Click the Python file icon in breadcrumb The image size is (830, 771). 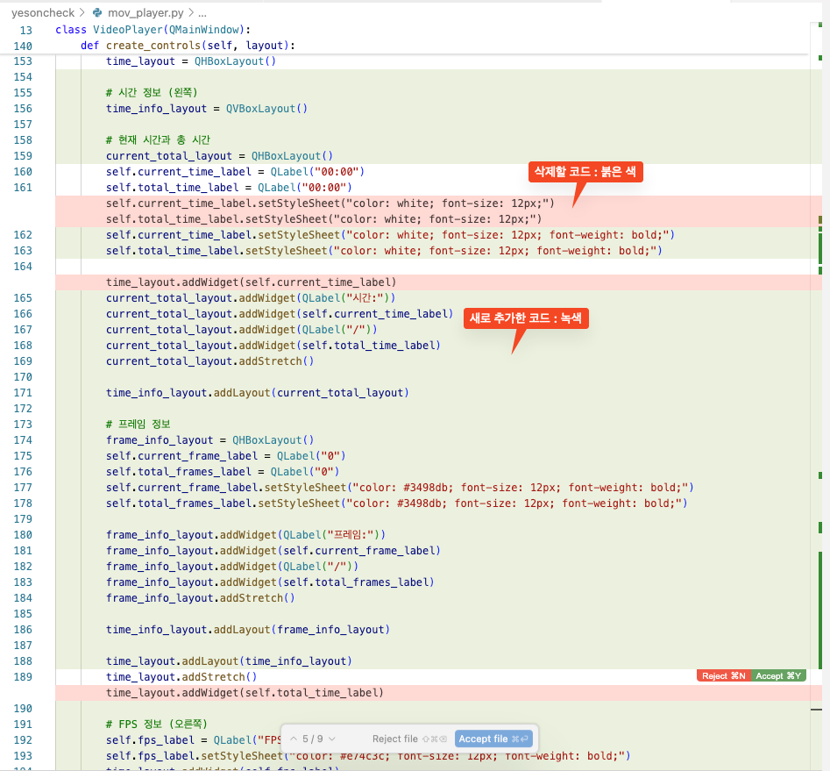(97, 12)
